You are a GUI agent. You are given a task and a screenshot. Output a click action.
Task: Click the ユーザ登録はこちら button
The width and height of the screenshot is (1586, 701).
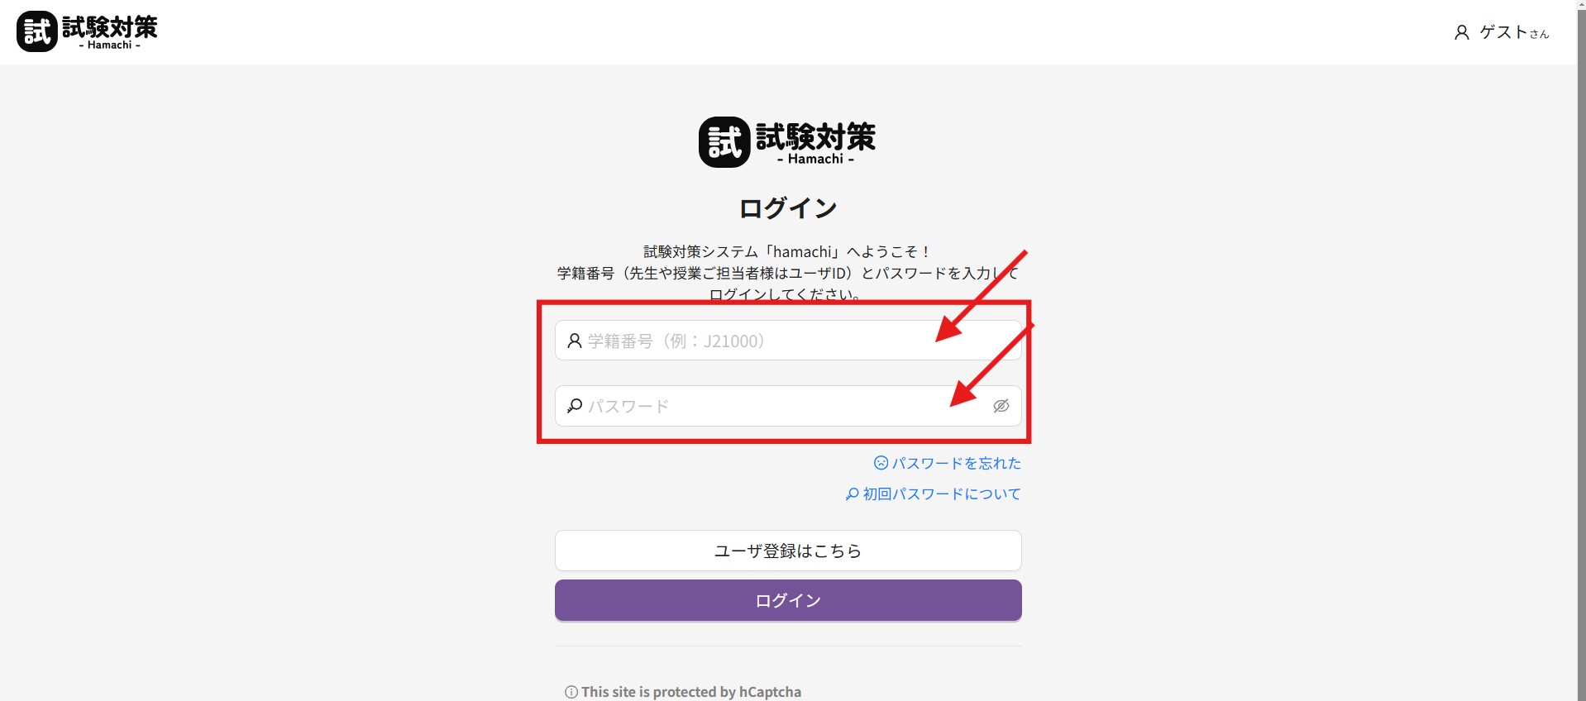tap(788, 551)
